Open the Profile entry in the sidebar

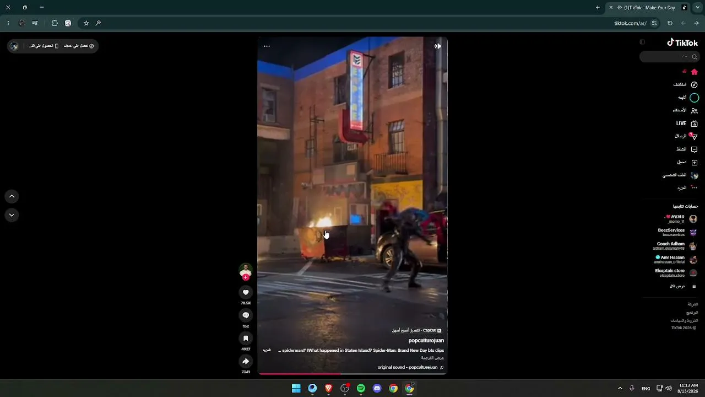(x=680, y=175)
